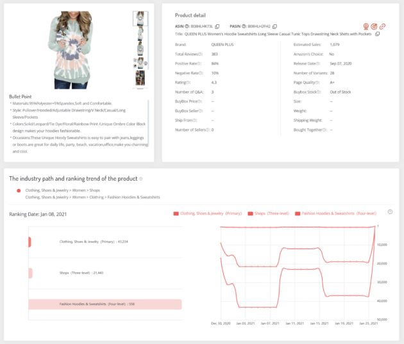404x344 pixels.
Task: Click Total Reviews value 383
Action: [214, 54]
